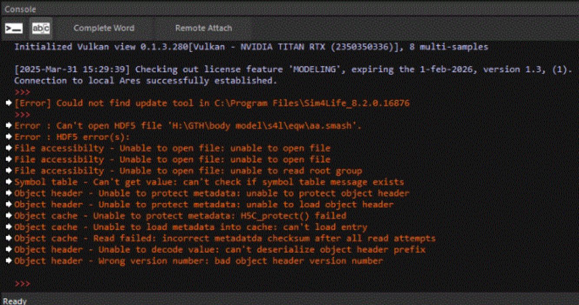579x305 pixels.
Task: Click the 'aa.smash' file path error text
Action: point(188,126)
